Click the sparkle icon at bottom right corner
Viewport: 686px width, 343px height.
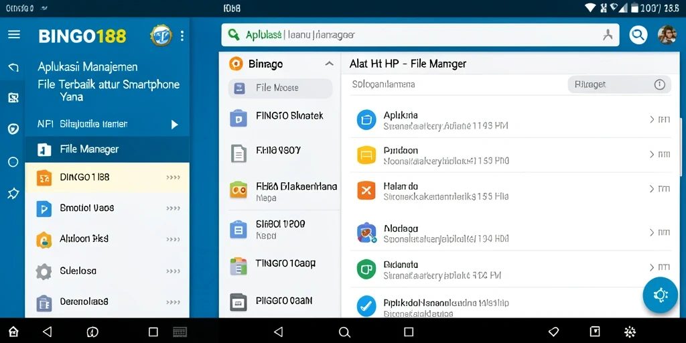[630, 332]
